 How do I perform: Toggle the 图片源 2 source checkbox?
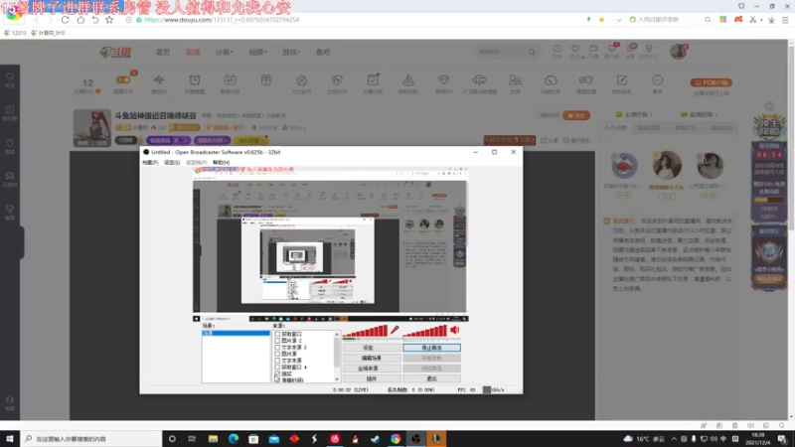click(x=277, y=341)
